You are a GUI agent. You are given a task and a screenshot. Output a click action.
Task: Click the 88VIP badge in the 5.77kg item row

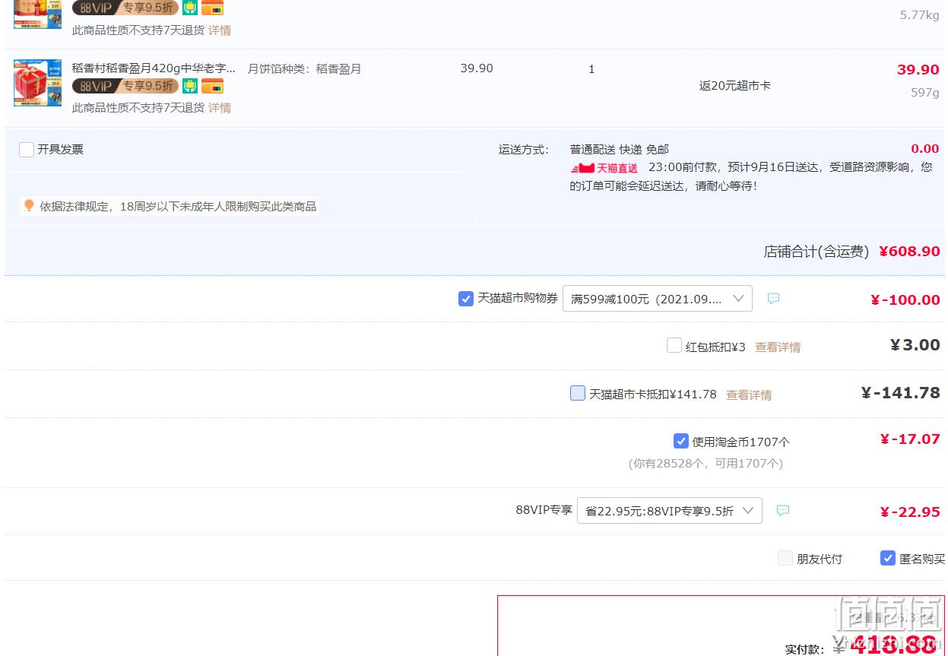[125, 8]
